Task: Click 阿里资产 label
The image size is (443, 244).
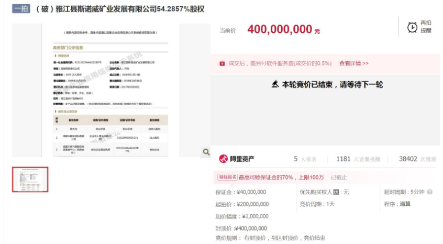Action: (x=242, y=159)
